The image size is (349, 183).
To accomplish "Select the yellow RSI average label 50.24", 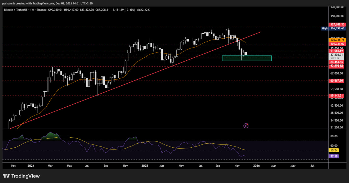I will point(334,150).
